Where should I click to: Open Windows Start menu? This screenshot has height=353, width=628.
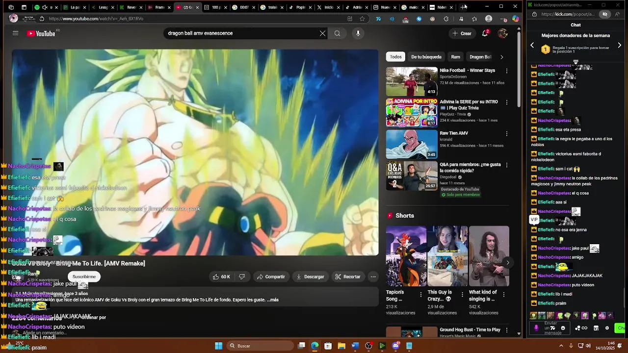pos(218,346)
